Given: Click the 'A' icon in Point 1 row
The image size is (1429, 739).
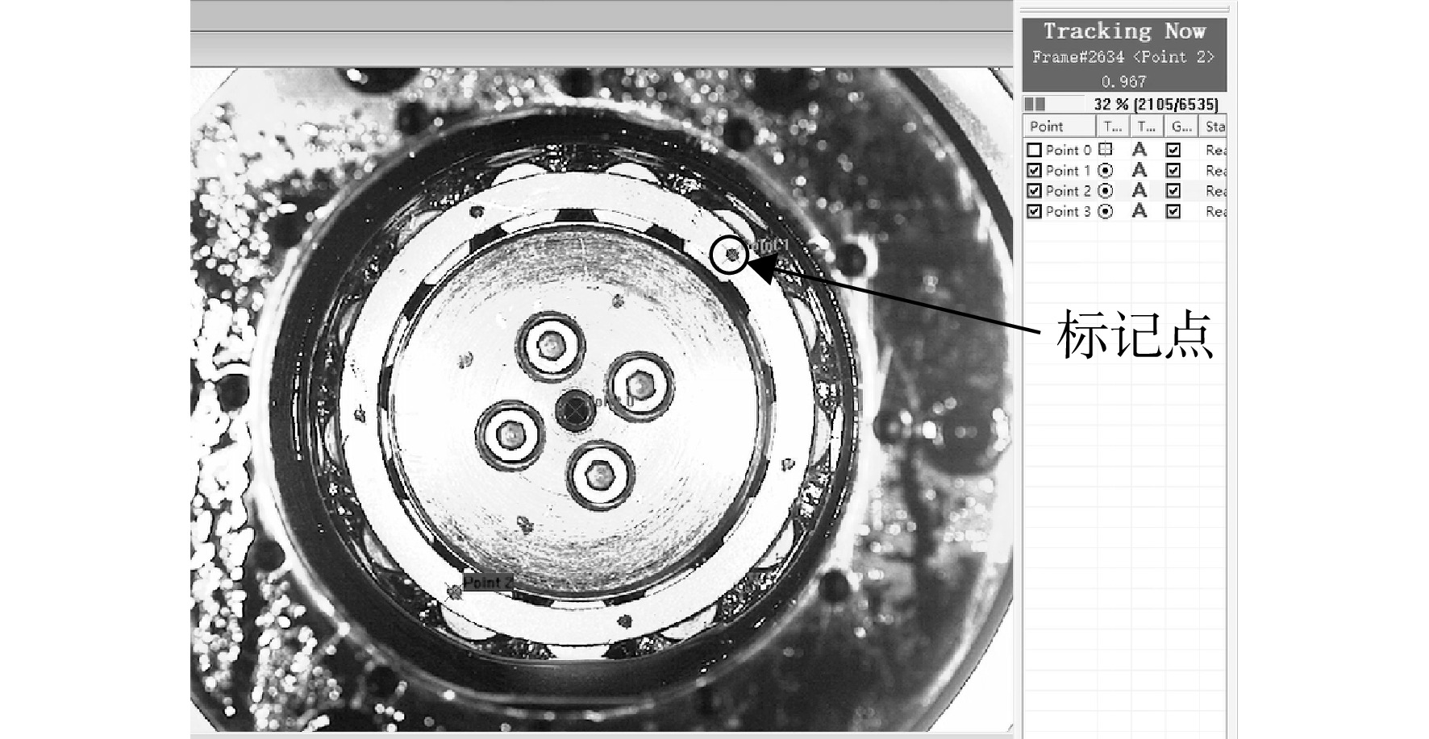Looking at the screenshot, I should 1139,171.
